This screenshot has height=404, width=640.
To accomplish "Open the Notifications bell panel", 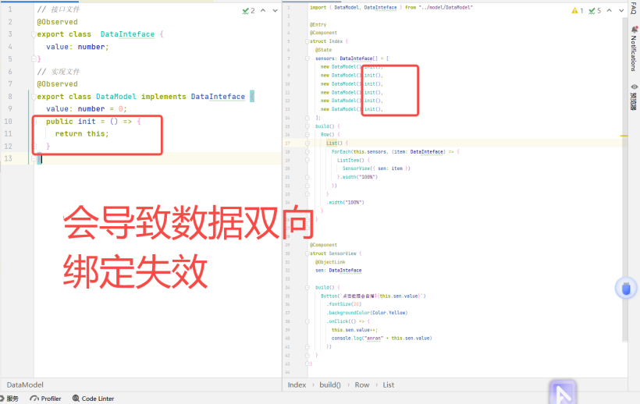I will coord(634,48).
